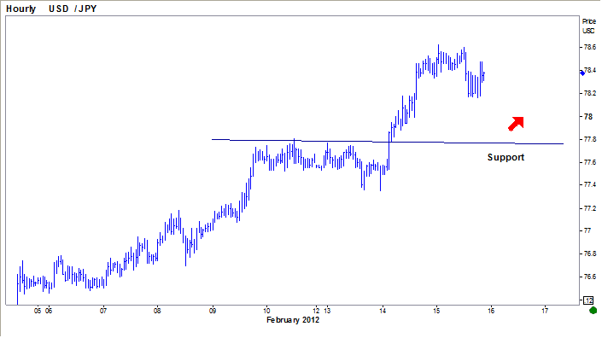Click the 76.6 price axis label
The image size is (602, 338).
[x=590, y=277]
